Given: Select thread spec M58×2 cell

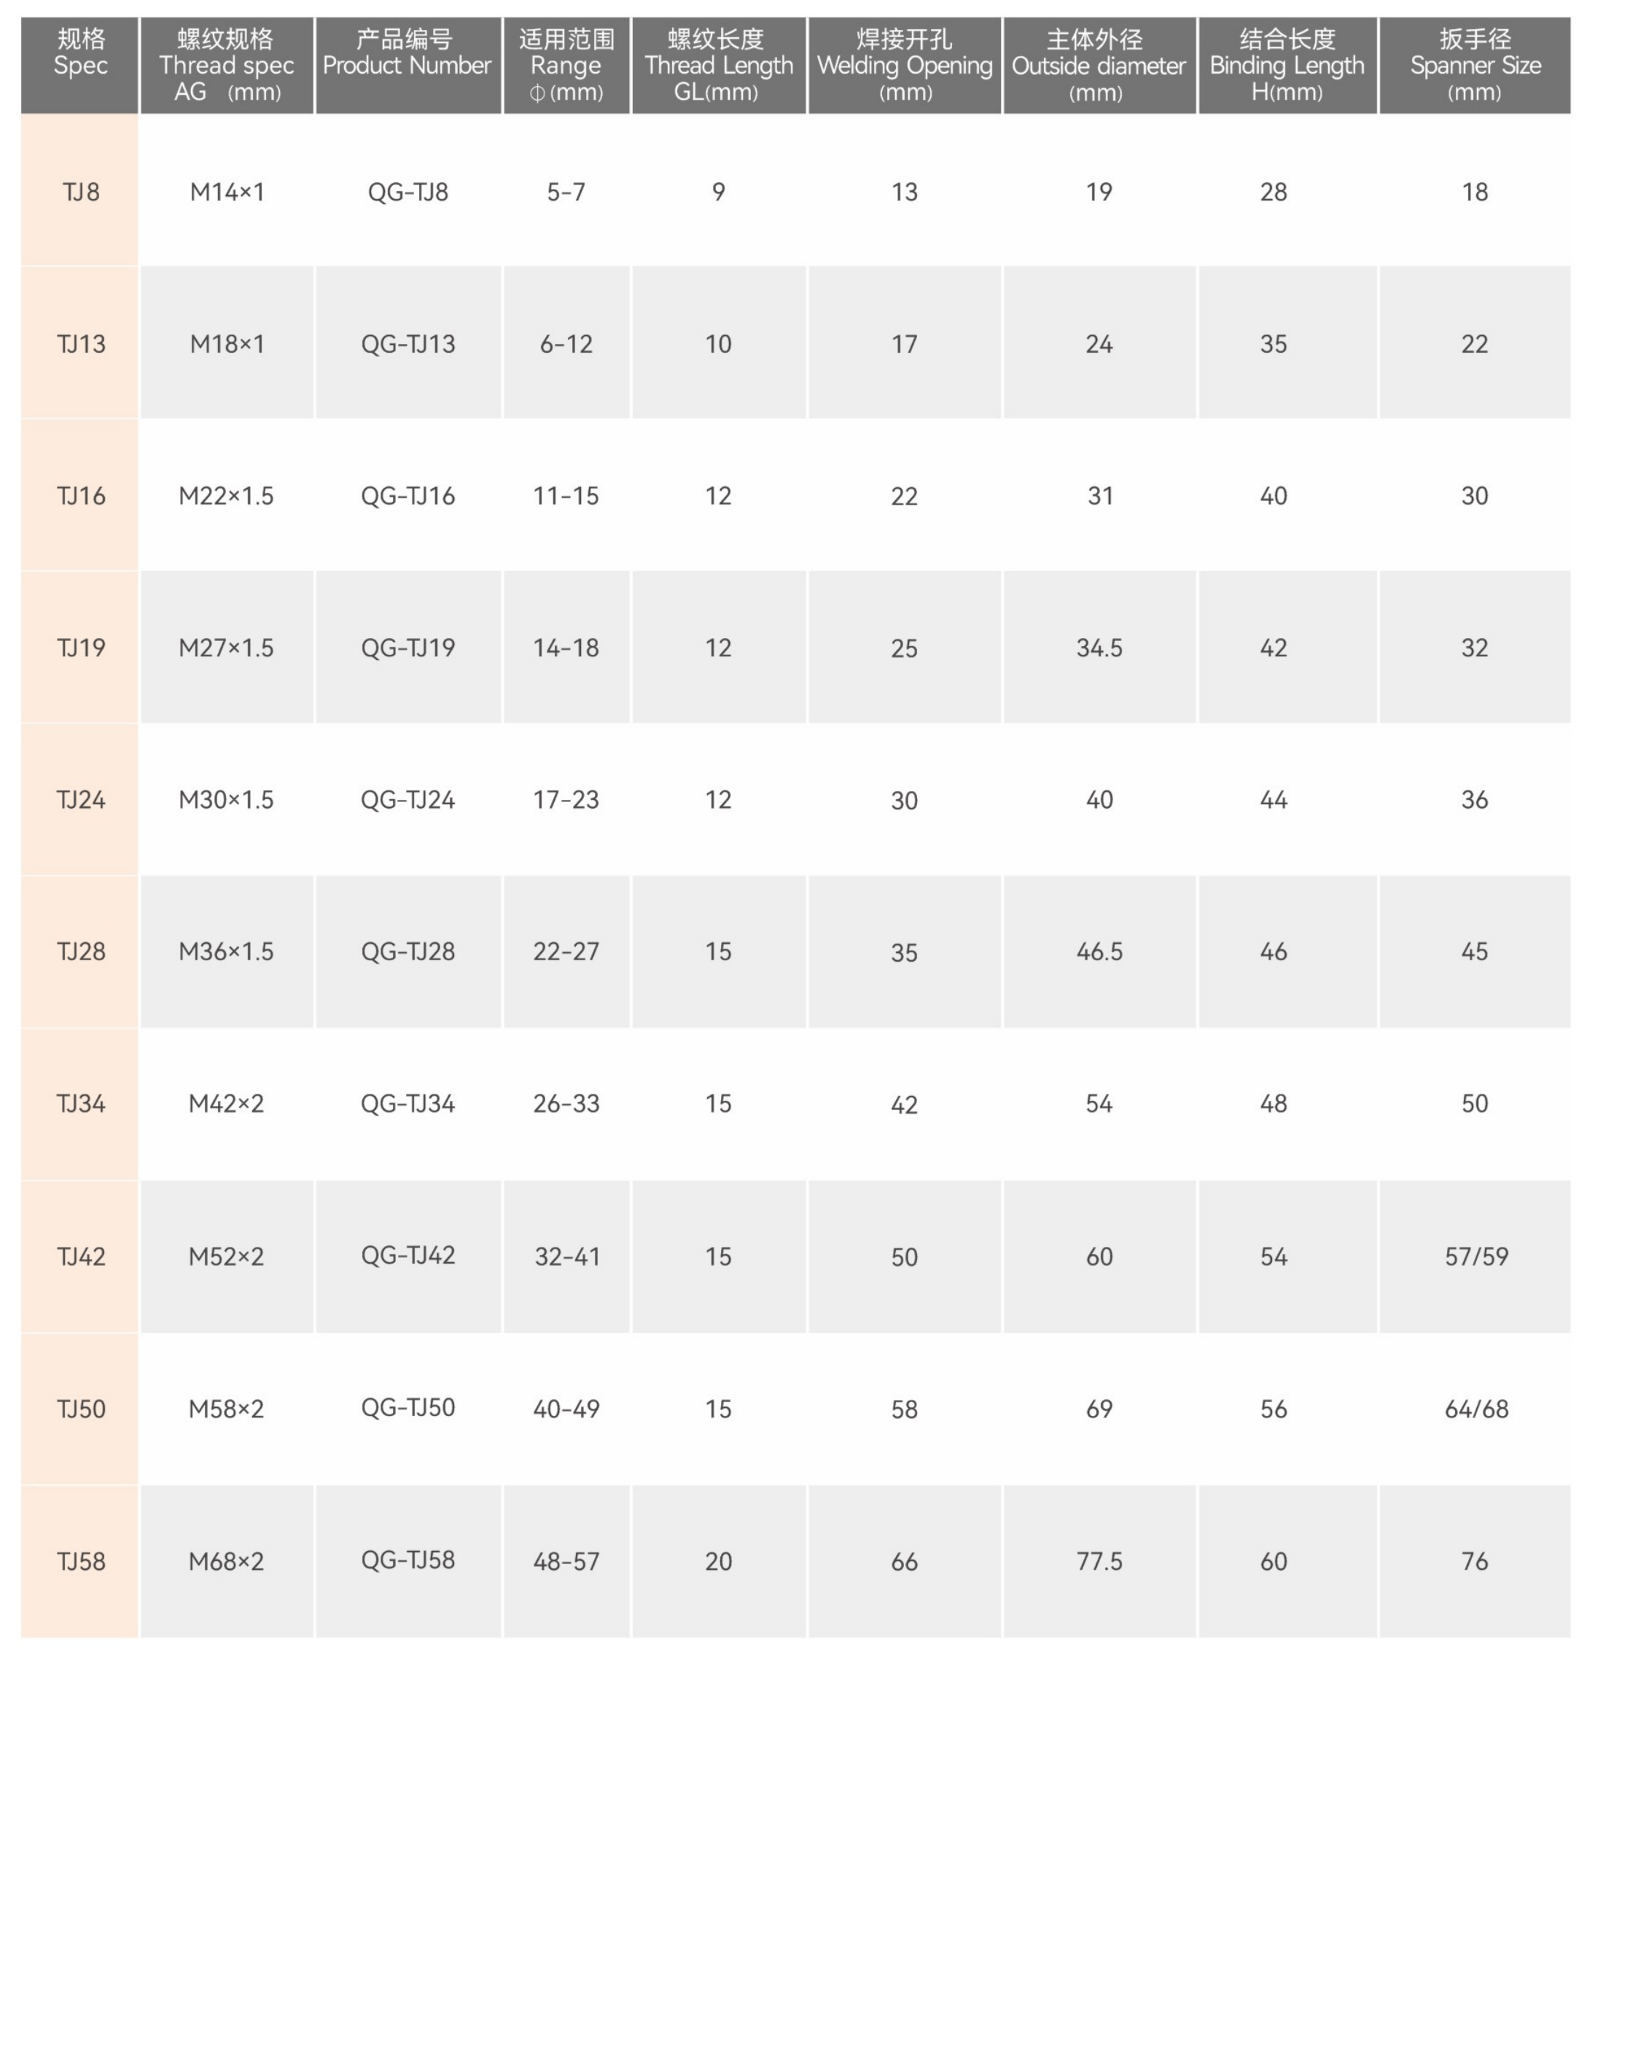Looking at the screenshot, I should pyautogui.click(x=227, y=1408).
